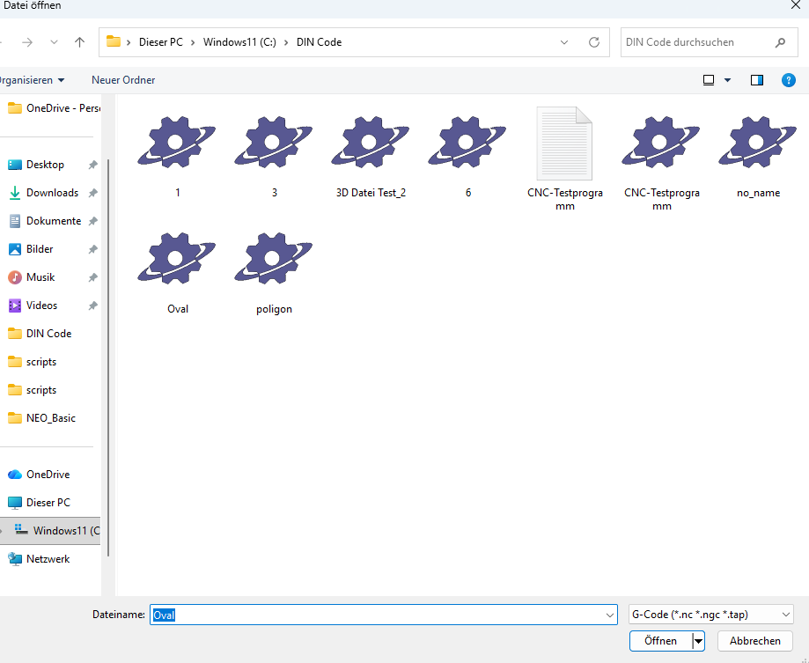809x663 pixels.
Task: Click the Öffnen button
Action: click(661, 641)
